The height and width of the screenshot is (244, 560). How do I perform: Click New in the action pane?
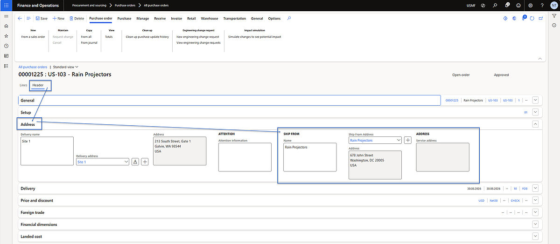pos(58,19)
